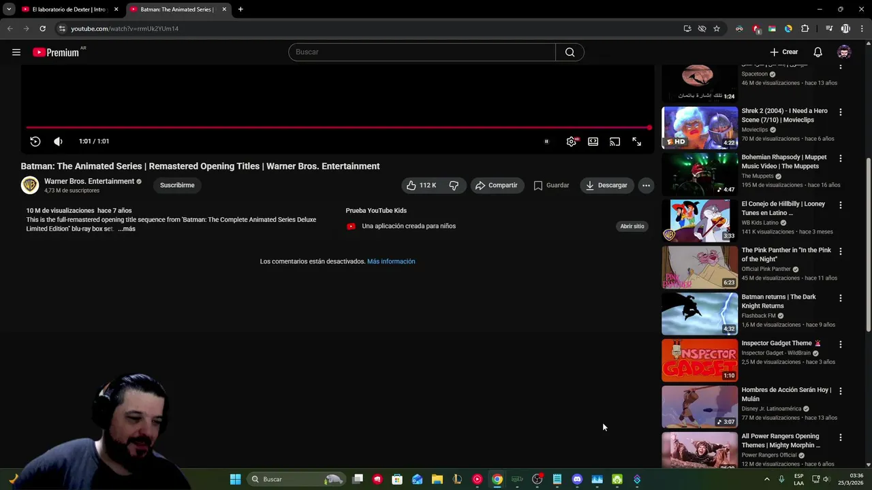The height and width of the screenshot is (490, 872).
Task: Go back in browser history
Action: coord(10,29)
